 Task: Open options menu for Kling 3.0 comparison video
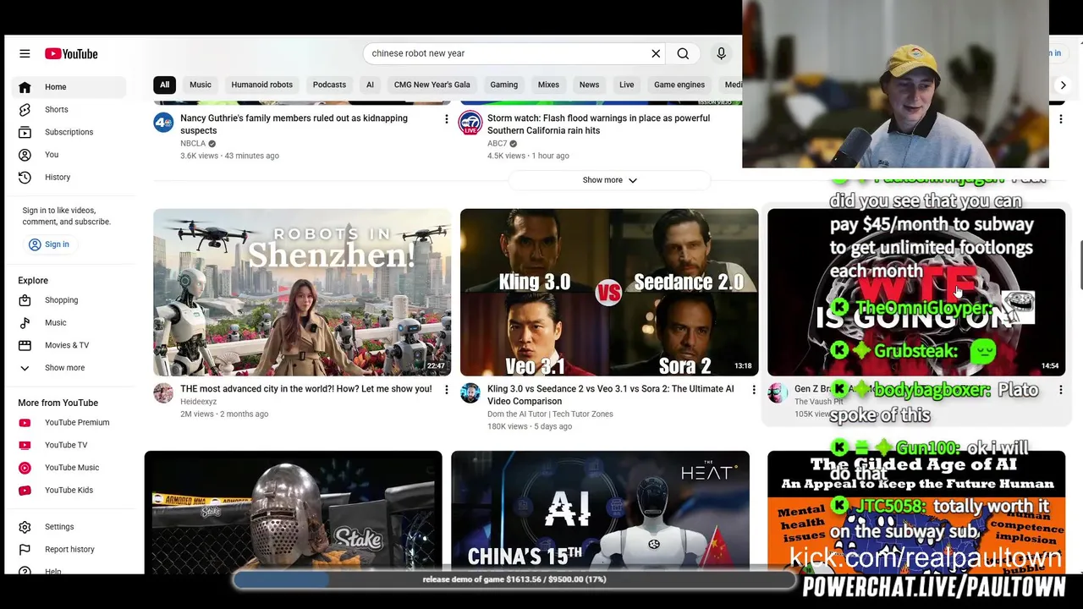pyautogui.click(x=754, y=390)
